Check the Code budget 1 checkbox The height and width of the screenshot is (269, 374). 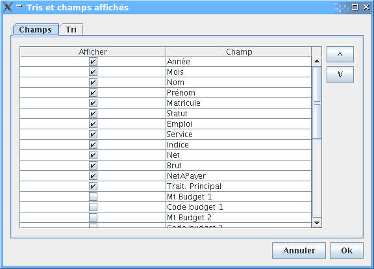tap(93, 207)
